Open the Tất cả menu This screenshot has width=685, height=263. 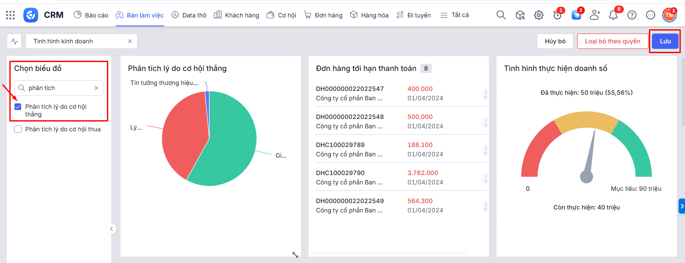tap(455, 15)
